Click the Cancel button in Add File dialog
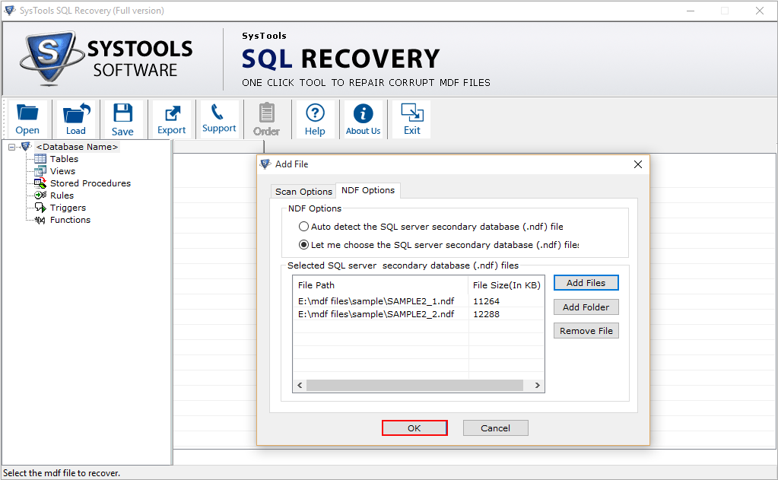This screenshot has width=778, height=480. (495, 428)
